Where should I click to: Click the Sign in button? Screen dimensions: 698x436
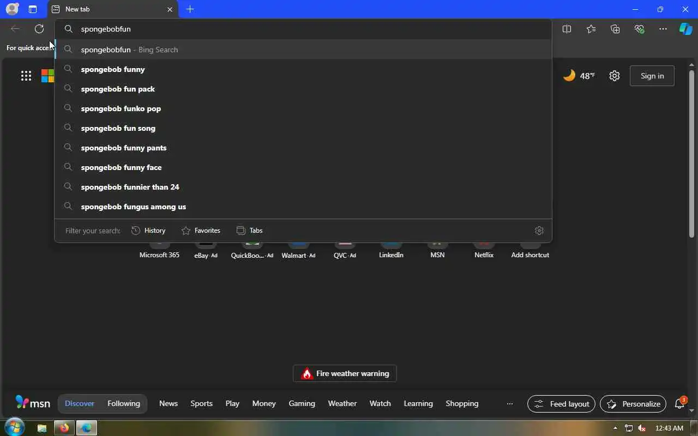[x=652, y=76]
